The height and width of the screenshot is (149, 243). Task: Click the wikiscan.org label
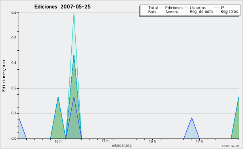(x=122, y=145)
